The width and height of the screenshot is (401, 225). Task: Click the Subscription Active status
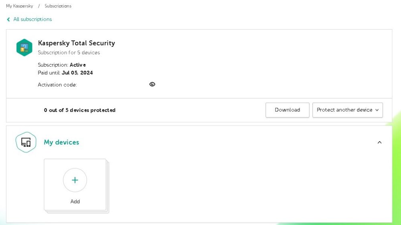click(x=77, y=65)
